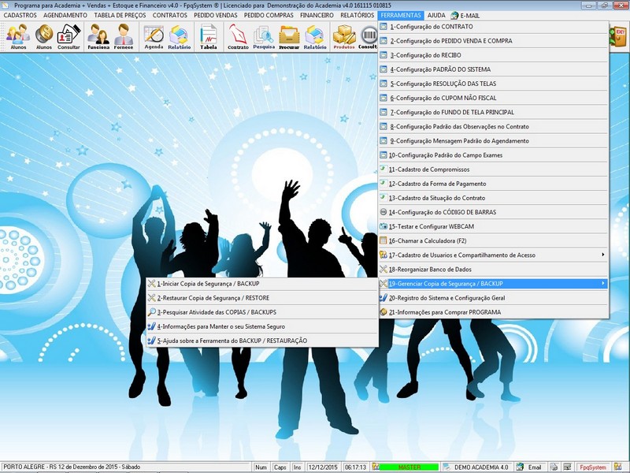This screenshot has height=473, width=630.
Task: Open the AJUDA menu
Action: pos(436,15)
